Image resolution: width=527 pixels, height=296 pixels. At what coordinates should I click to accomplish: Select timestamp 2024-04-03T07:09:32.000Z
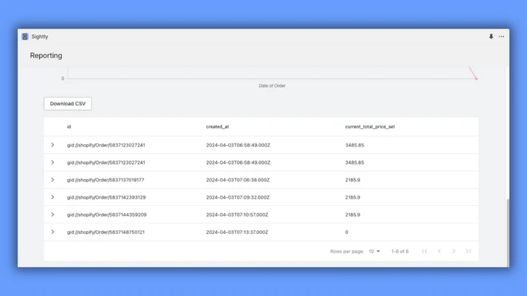click(238, 197)
